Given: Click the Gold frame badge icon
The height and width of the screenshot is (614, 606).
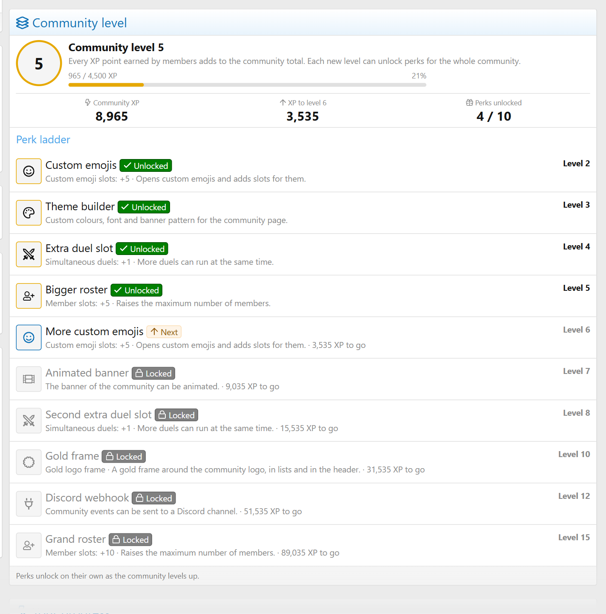Looking at the screenshot, I should tap(29, 462).
